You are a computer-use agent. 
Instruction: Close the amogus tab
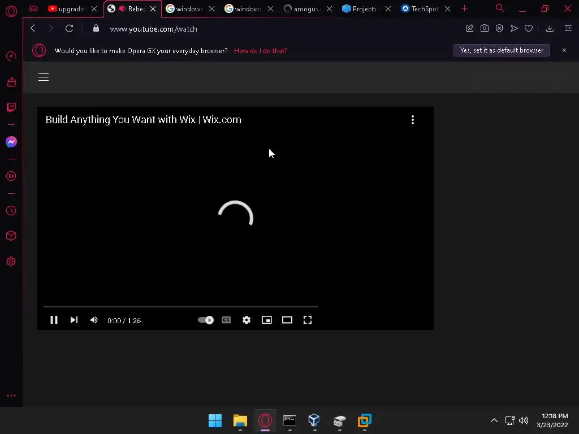click(330, 9)
